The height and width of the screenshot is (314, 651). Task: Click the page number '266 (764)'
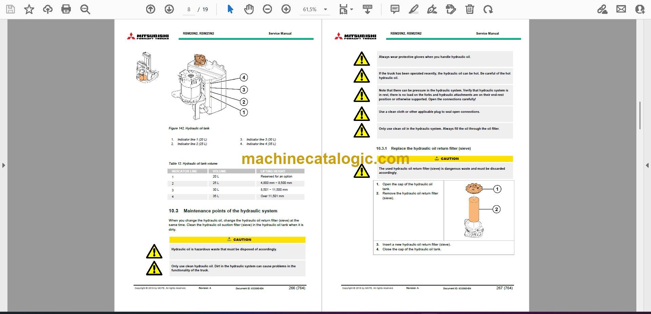(x=297, y=288)
